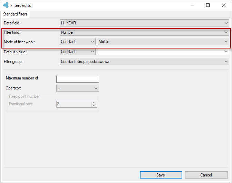Click the Filter kind label
The width and height of the screenshot is (232, 183).
(x=12, y=32)
